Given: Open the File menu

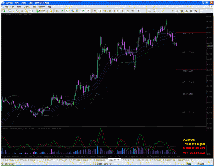Looking at the screenshot, I should (7, 6).
